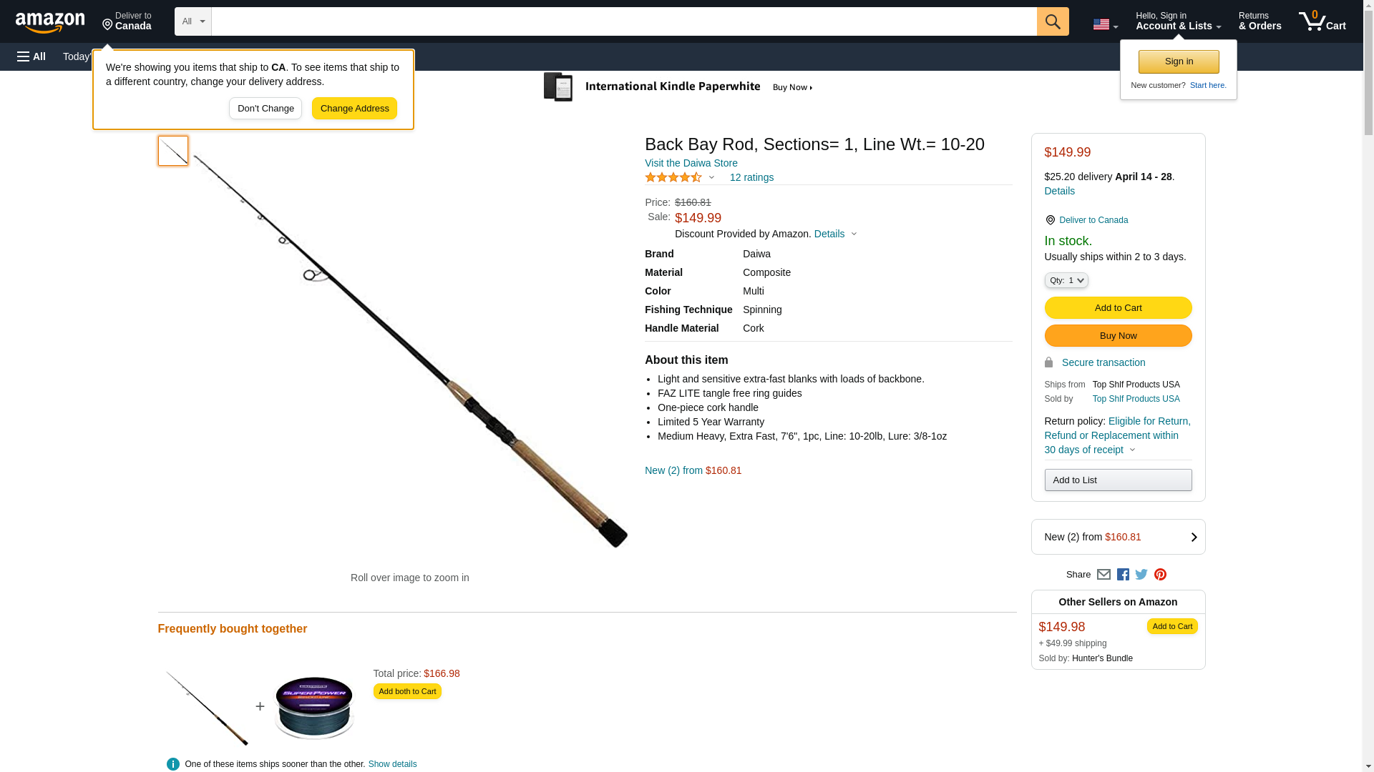Screen dimensions: 1374x772
Task: Click the magnifying glass search button
Action: pyautogui.click(x=1053, y=21)
